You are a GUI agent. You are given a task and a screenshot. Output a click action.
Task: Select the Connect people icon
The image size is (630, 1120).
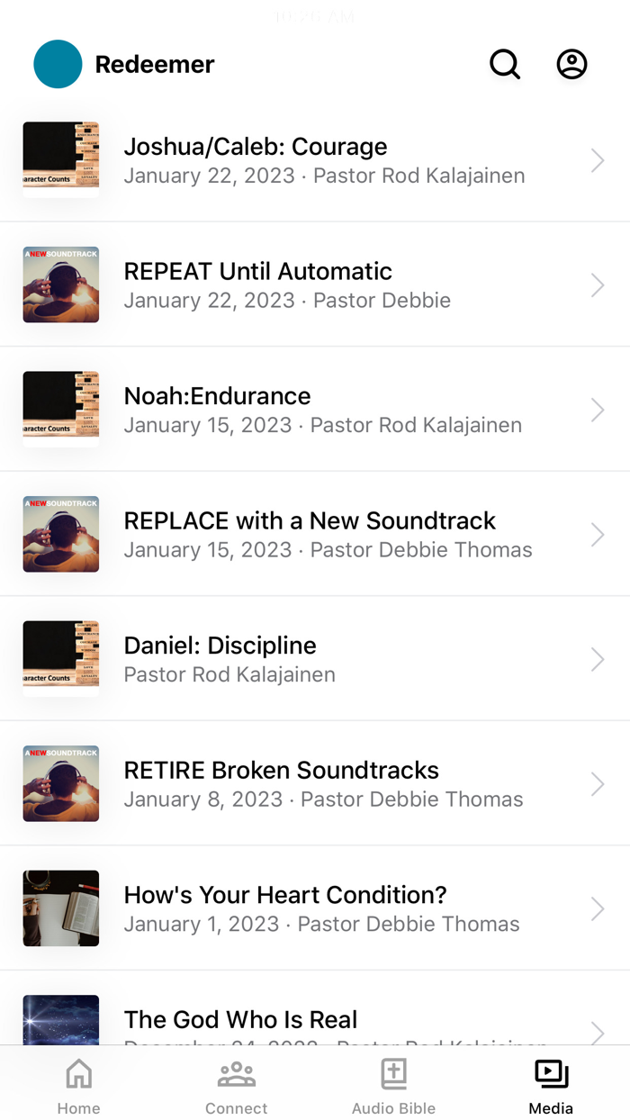[236, 1073]
